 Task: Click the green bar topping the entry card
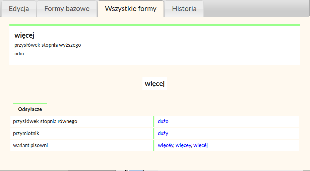click(154, 25)
